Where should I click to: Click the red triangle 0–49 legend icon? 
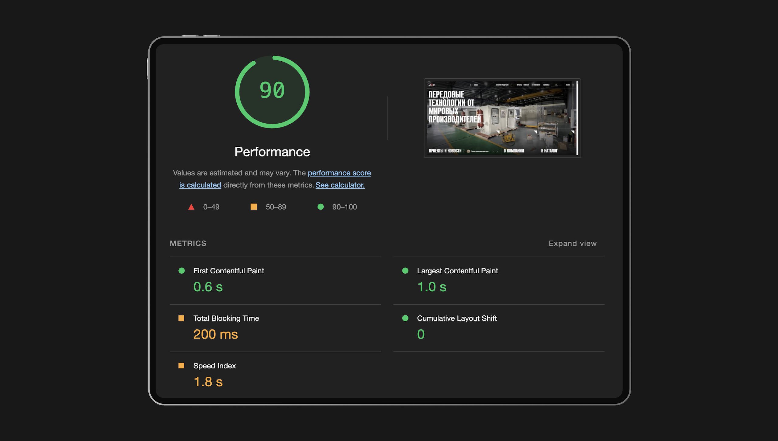click(191, 207)
